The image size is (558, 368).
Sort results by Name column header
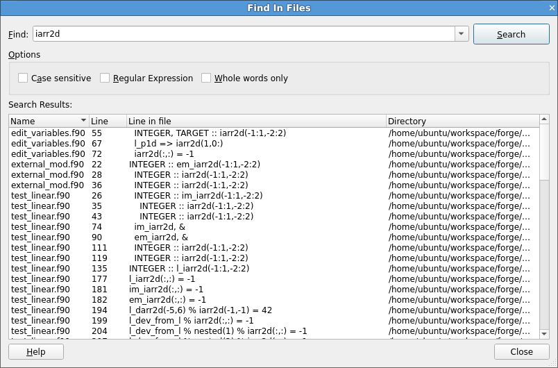click(47, 122)
